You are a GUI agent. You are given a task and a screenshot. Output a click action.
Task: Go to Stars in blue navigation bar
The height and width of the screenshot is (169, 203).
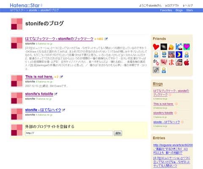[x=189, y=10]
